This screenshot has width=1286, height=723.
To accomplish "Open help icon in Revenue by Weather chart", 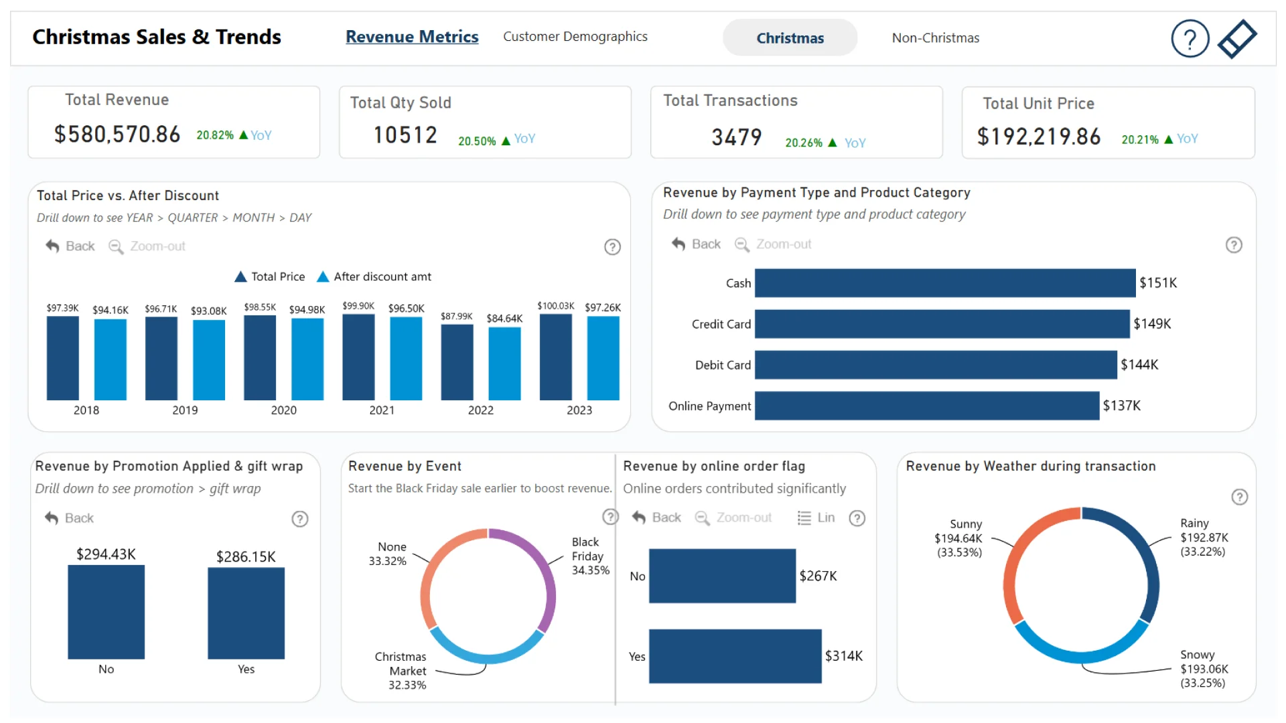I will [x=1240, y=497].
